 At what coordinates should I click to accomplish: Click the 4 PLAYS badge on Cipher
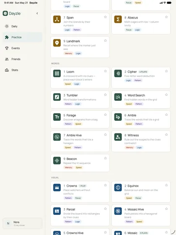[x=143, y=72]
